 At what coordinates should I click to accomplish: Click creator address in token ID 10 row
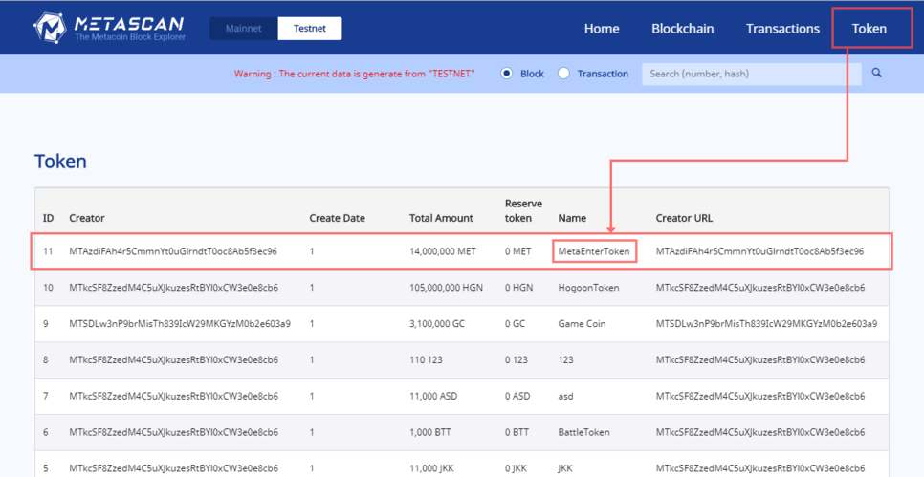(x=174, y=288)
